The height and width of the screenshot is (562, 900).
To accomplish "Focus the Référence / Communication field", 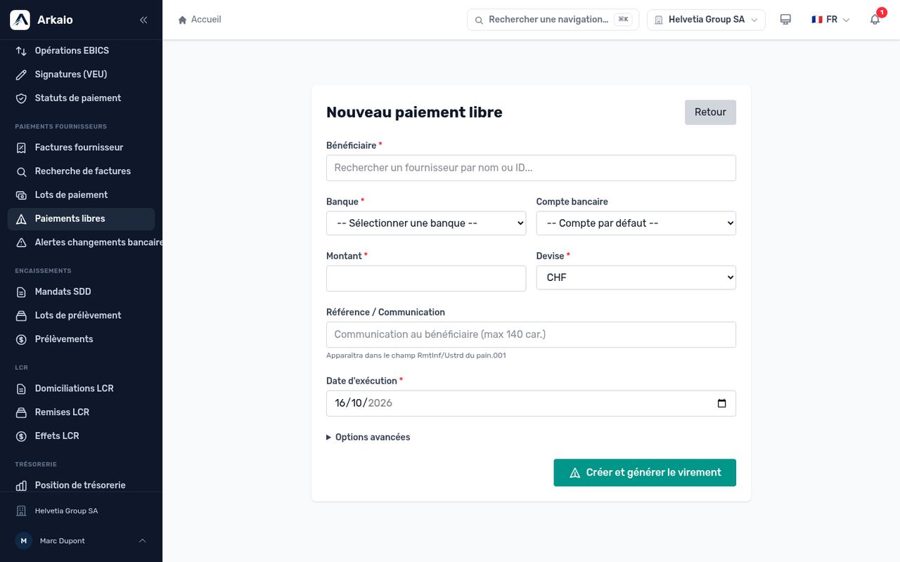I will 531,334.
